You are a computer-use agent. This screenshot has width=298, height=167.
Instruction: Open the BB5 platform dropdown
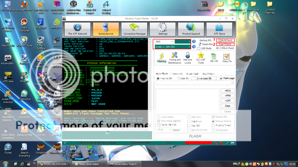(x=164, y=41)
